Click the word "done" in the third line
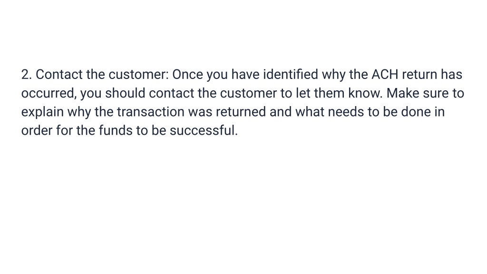 click(416, 112)
